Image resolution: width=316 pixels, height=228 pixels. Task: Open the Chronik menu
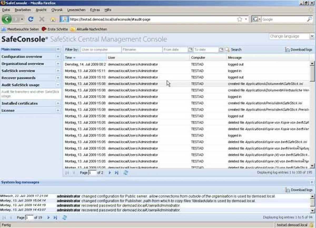coord(57,10)
